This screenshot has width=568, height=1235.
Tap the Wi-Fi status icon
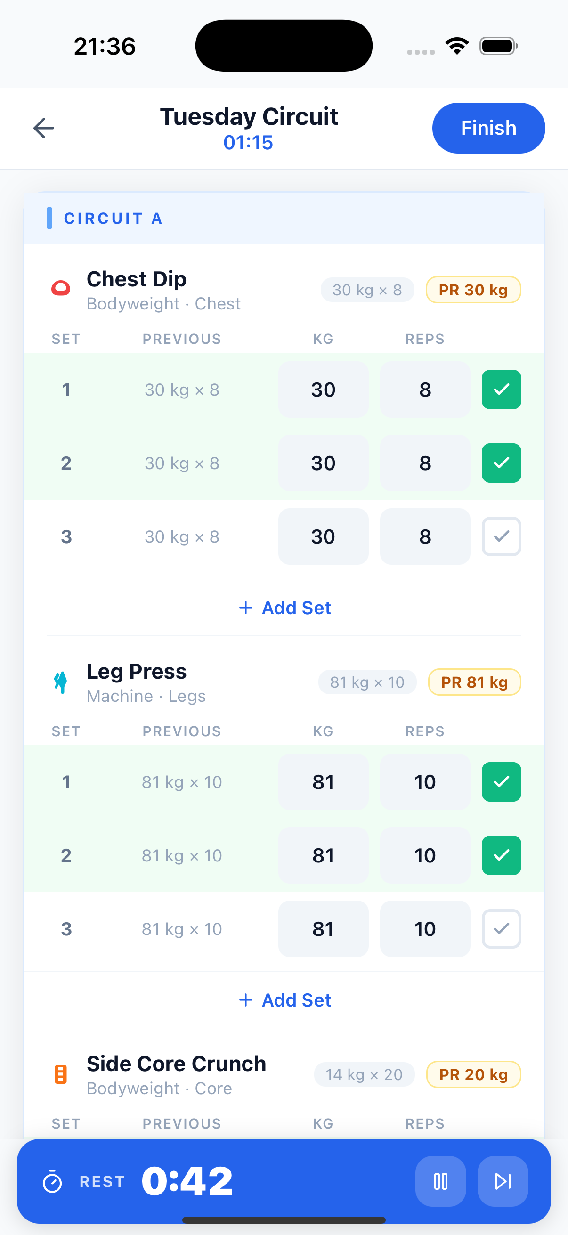[x=456, y=46]
